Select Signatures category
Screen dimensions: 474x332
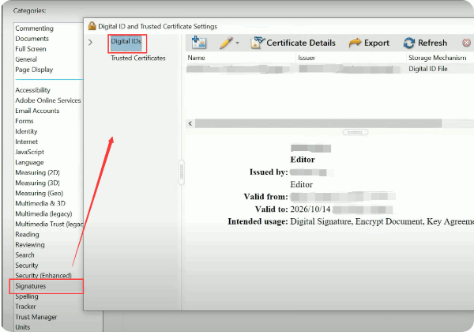31,286
